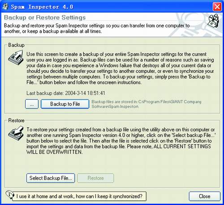Click the backup disk up-arrow icon

click(16, 57)
